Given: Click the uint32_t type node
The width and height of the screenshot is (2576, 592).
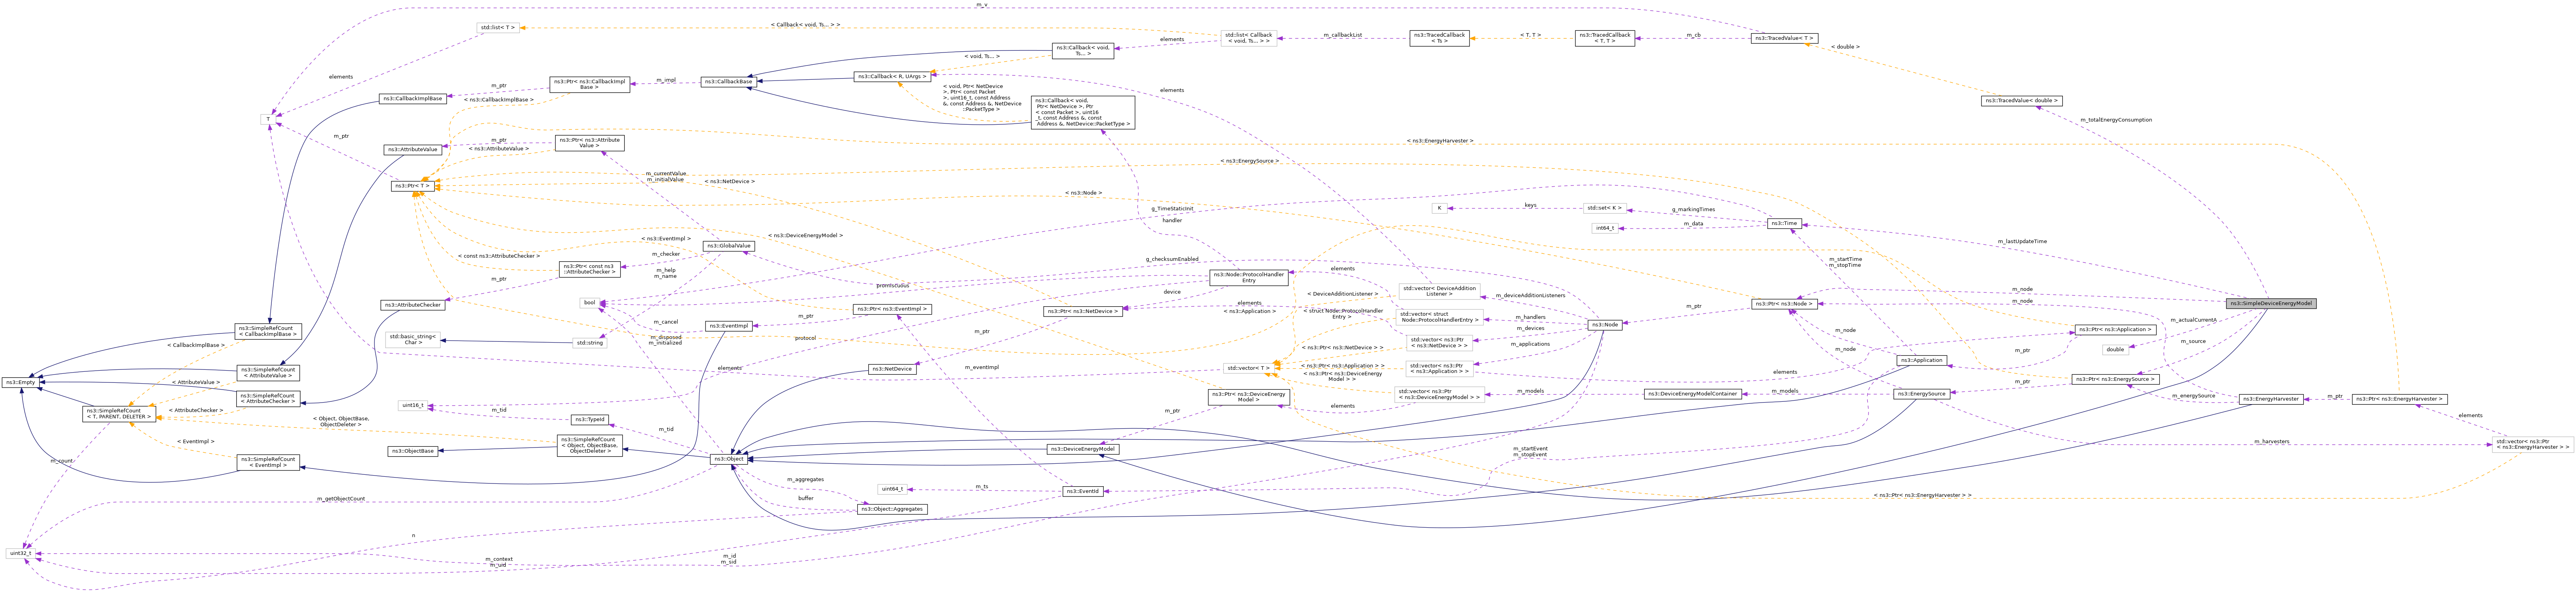Looking at the screenshot, I should click(x=21, y=553).
